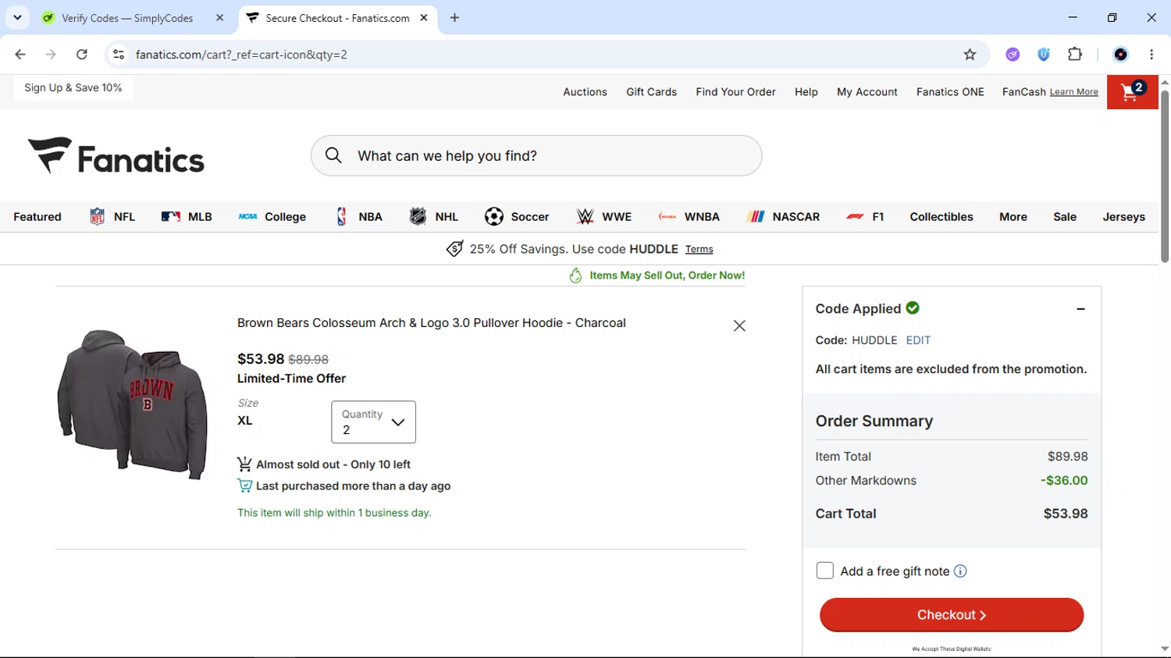This screenshot has width=1171, height=658.
Task: Go forward in browser history
Action: click(x=51, y=55)
